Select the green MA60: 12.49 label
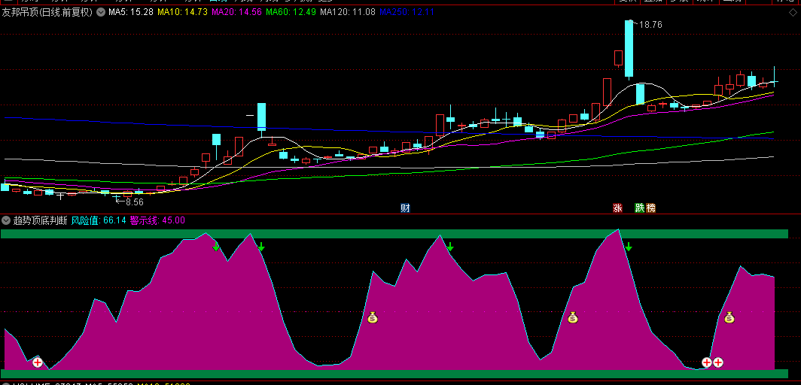This screenshot has height=385, width=801. pyautogui.click(x=291, y=11)
